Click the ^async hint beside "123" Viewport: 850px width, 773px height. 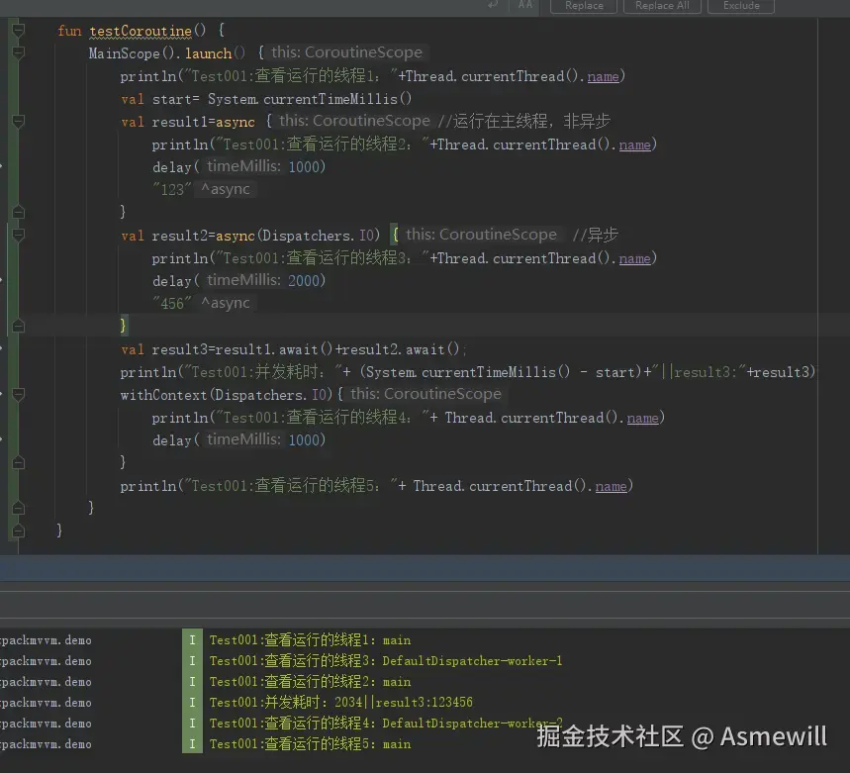click(x=226, y=189)
